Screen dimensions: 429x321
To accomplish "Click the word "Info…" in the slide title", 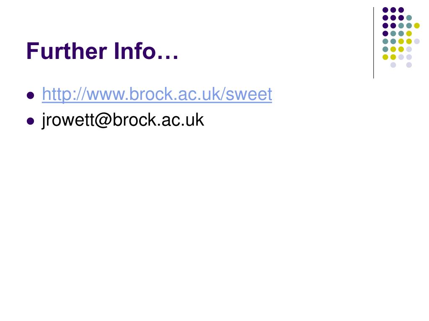I will [x=146, y=51].
